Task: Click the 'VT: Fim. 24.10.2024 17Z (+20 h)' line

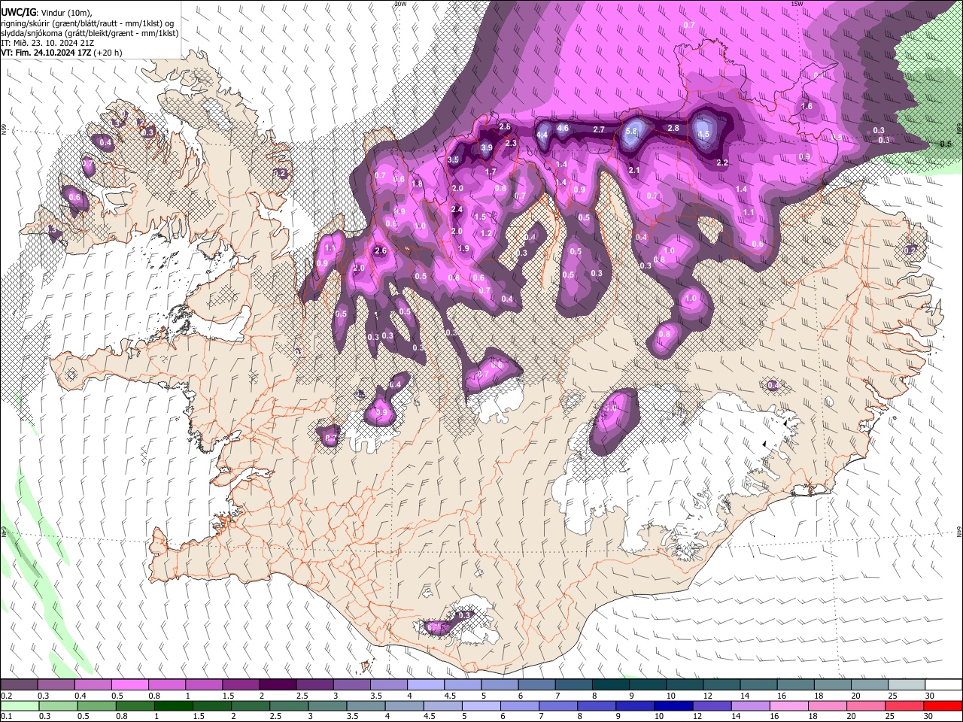Action: pos(62,53)
